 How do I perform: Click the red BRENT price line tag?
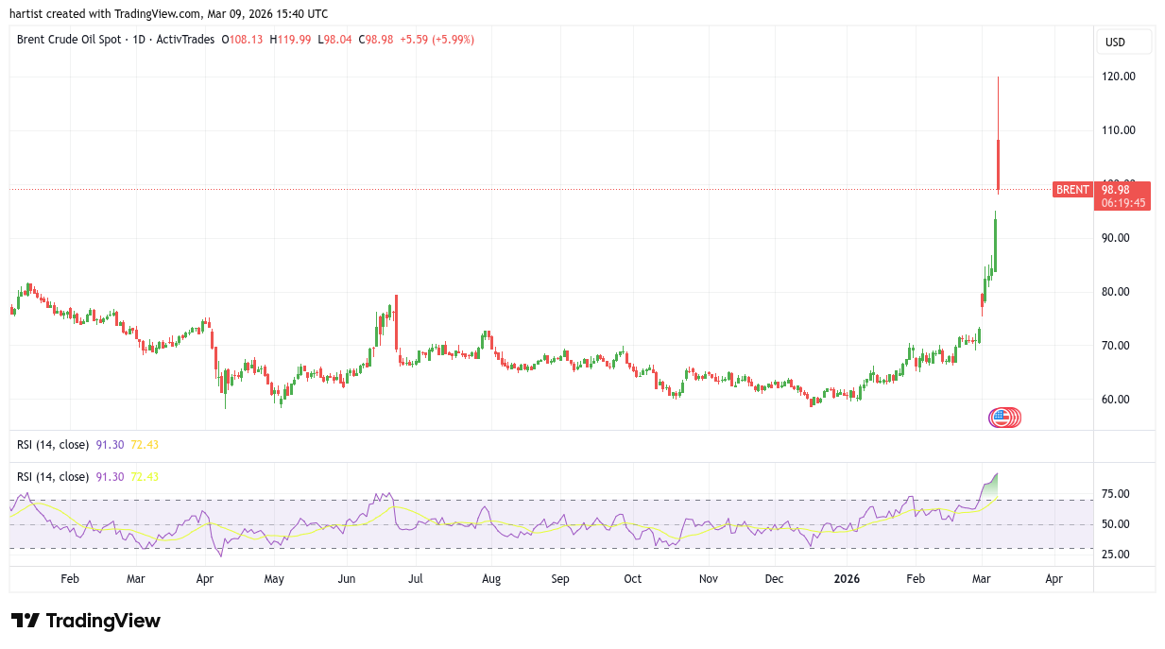(x=1072, y=190)
